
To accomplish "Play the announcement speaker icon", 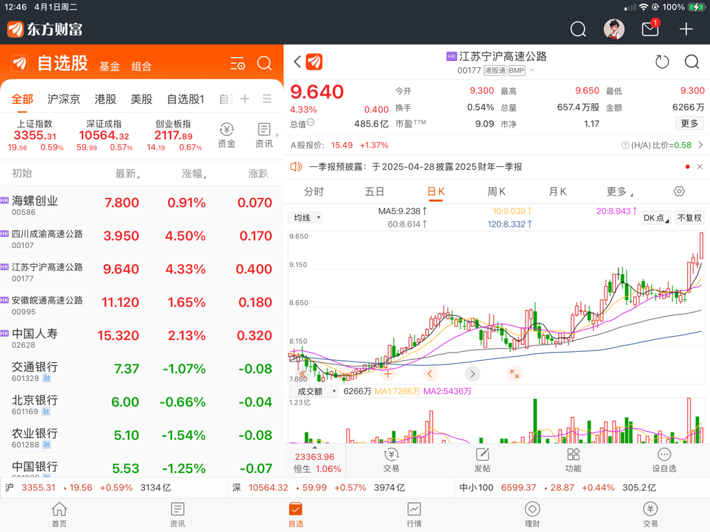I will [x=296, y=167].
